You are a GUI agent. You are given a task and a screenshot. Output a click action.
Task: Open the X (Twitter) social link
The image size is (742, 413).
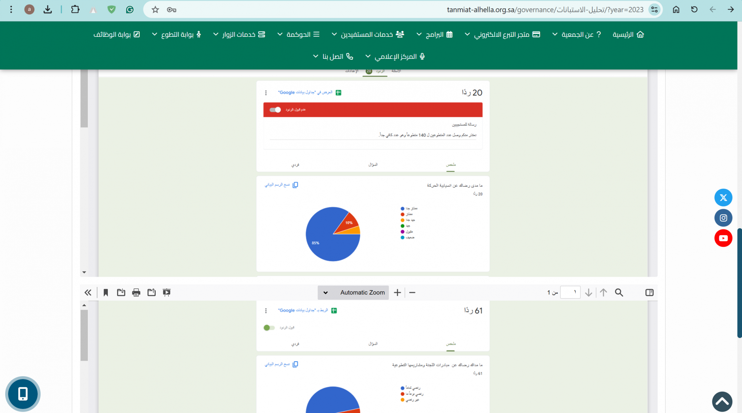[723, 198]
